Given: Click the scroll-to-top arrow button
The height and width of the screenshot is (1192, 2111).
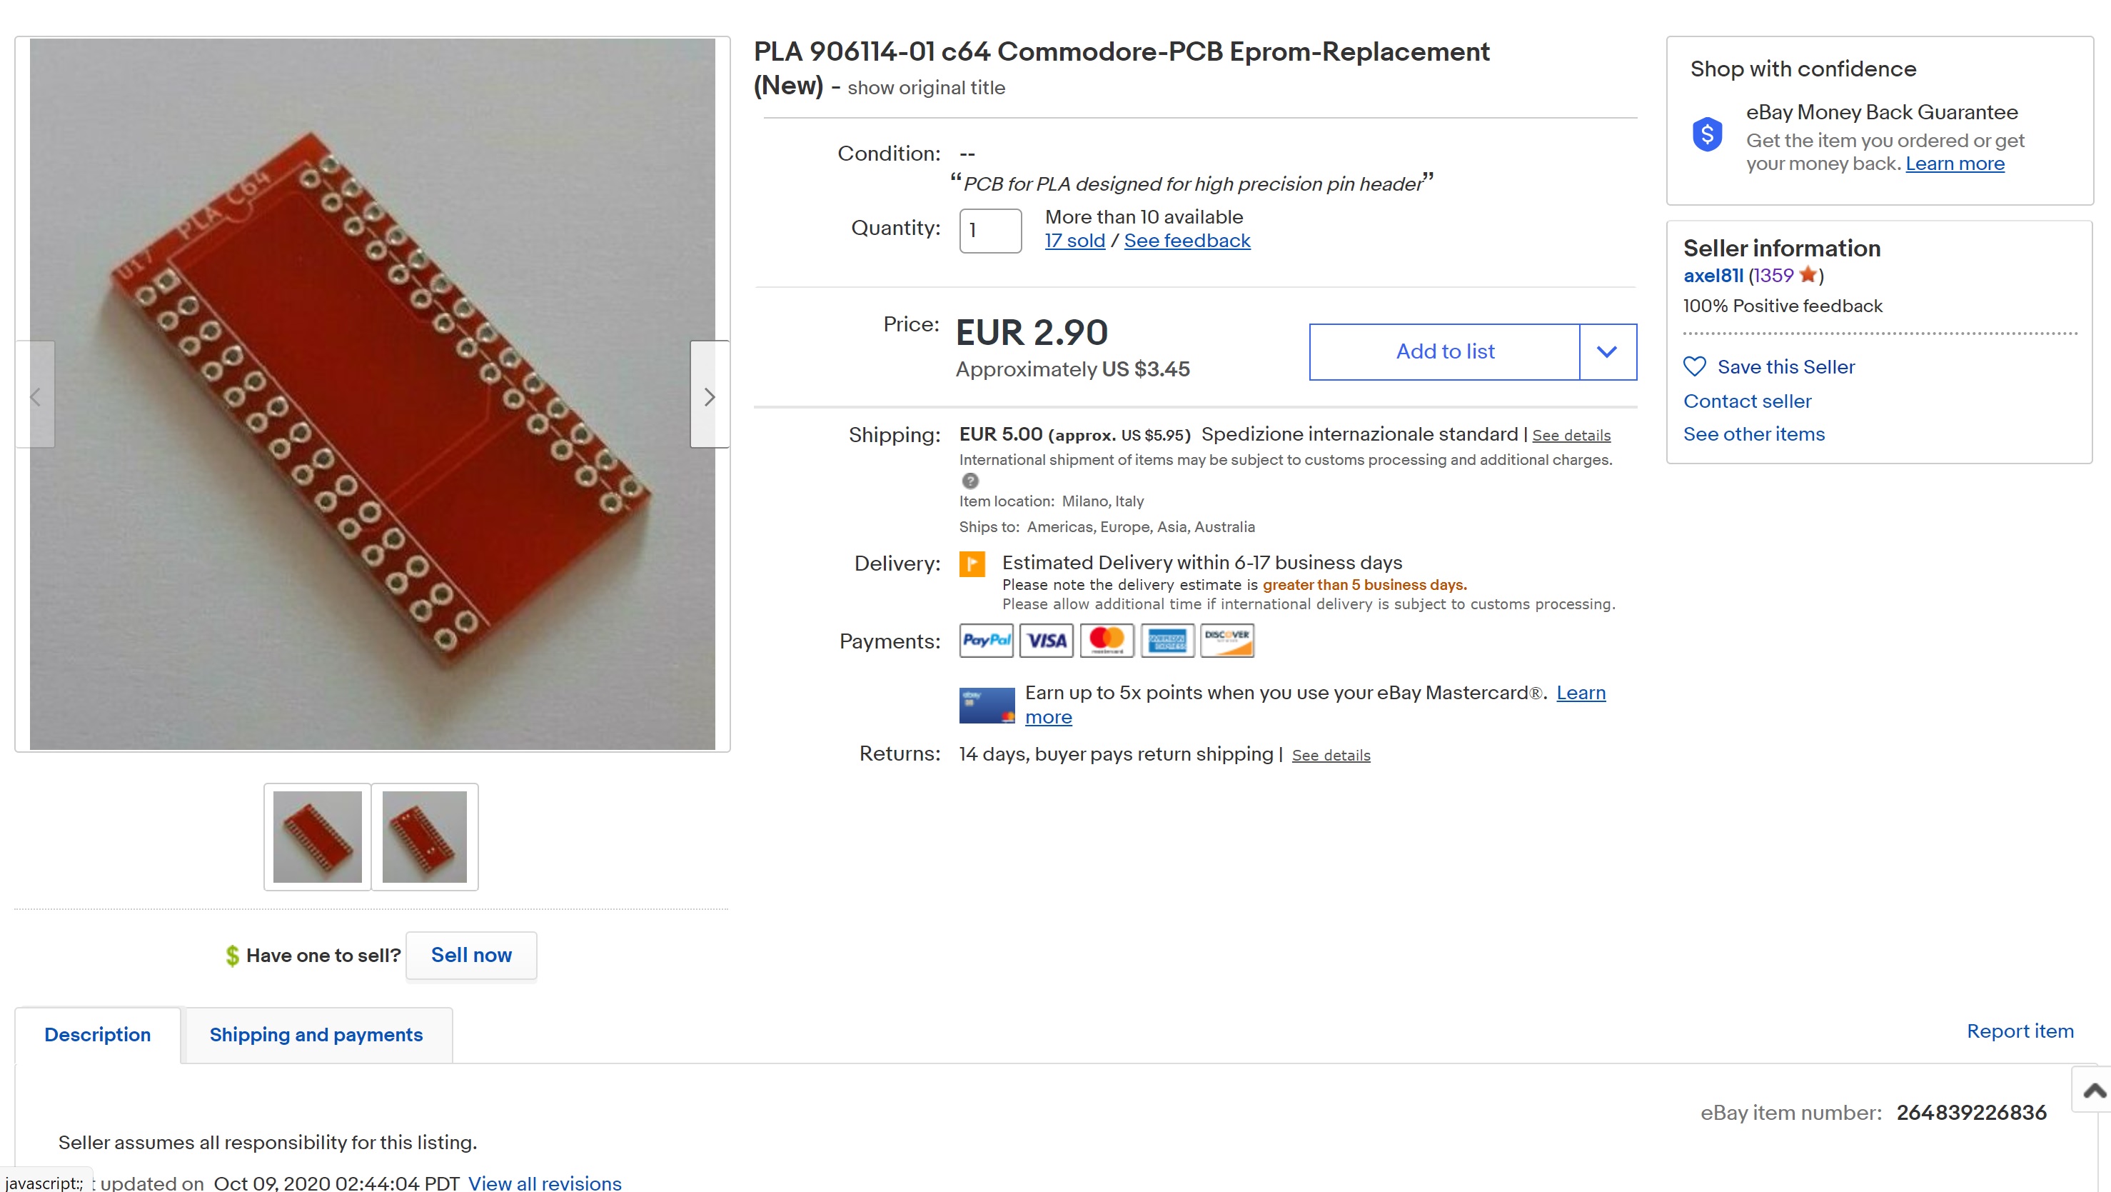Looking at the screenshot, I should (x=2094, y=1090).
